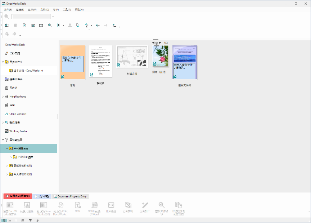Select OCR后转换为Word tool
The width and height of the screenshot is (311, 223).
(x=94, y=205)
